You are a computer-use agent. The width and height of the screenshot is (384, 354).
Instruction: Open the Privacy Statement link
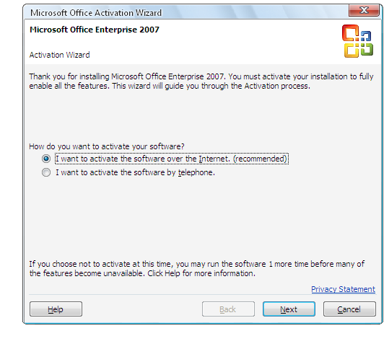(343, 289)
